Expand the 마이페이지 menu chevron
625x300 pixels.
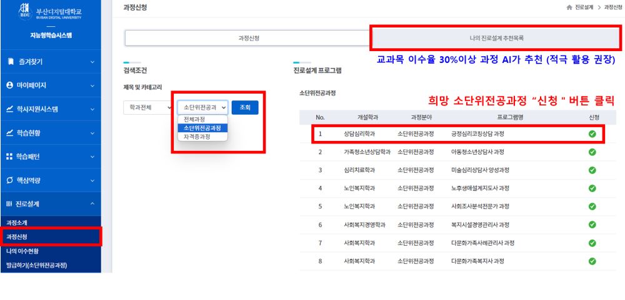[x=92, y=85]
